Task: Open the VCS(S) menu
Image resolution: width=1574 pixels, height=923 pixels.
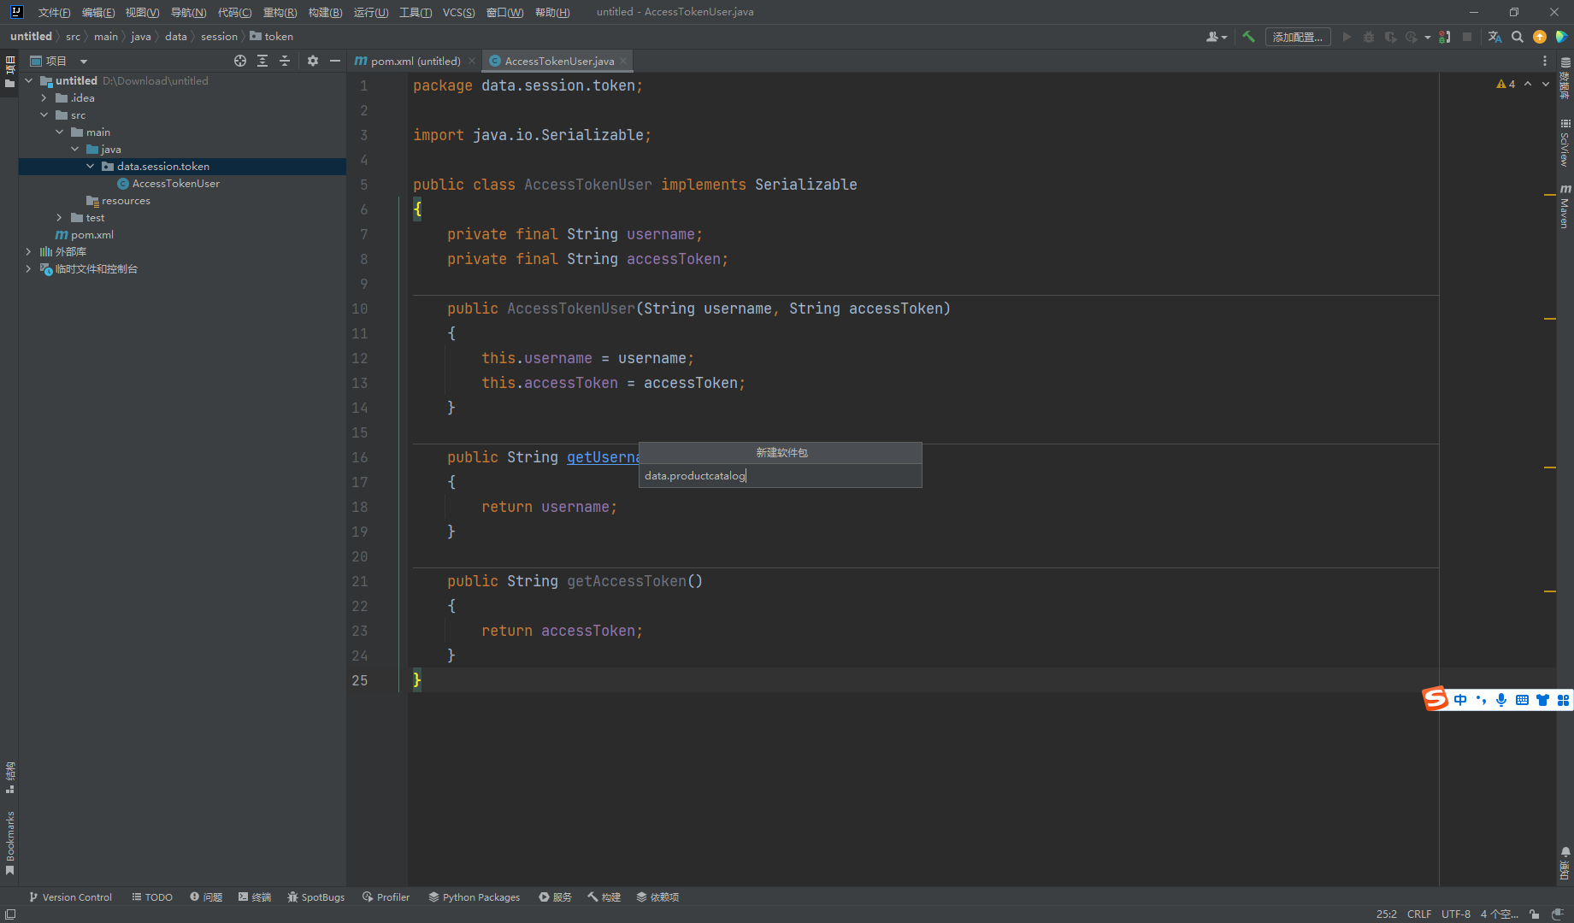Action: [458, 12]
